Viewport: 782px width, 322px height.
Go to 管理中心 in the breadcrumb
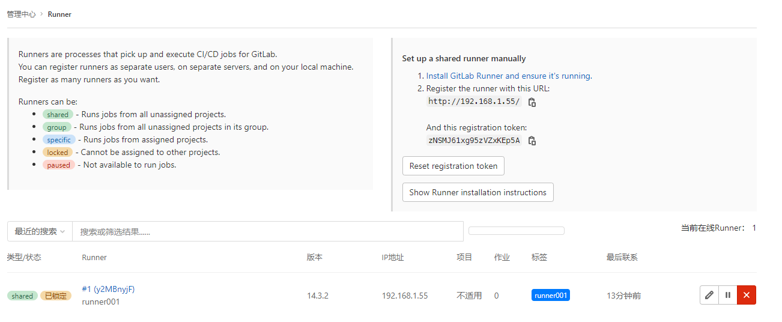22,14
